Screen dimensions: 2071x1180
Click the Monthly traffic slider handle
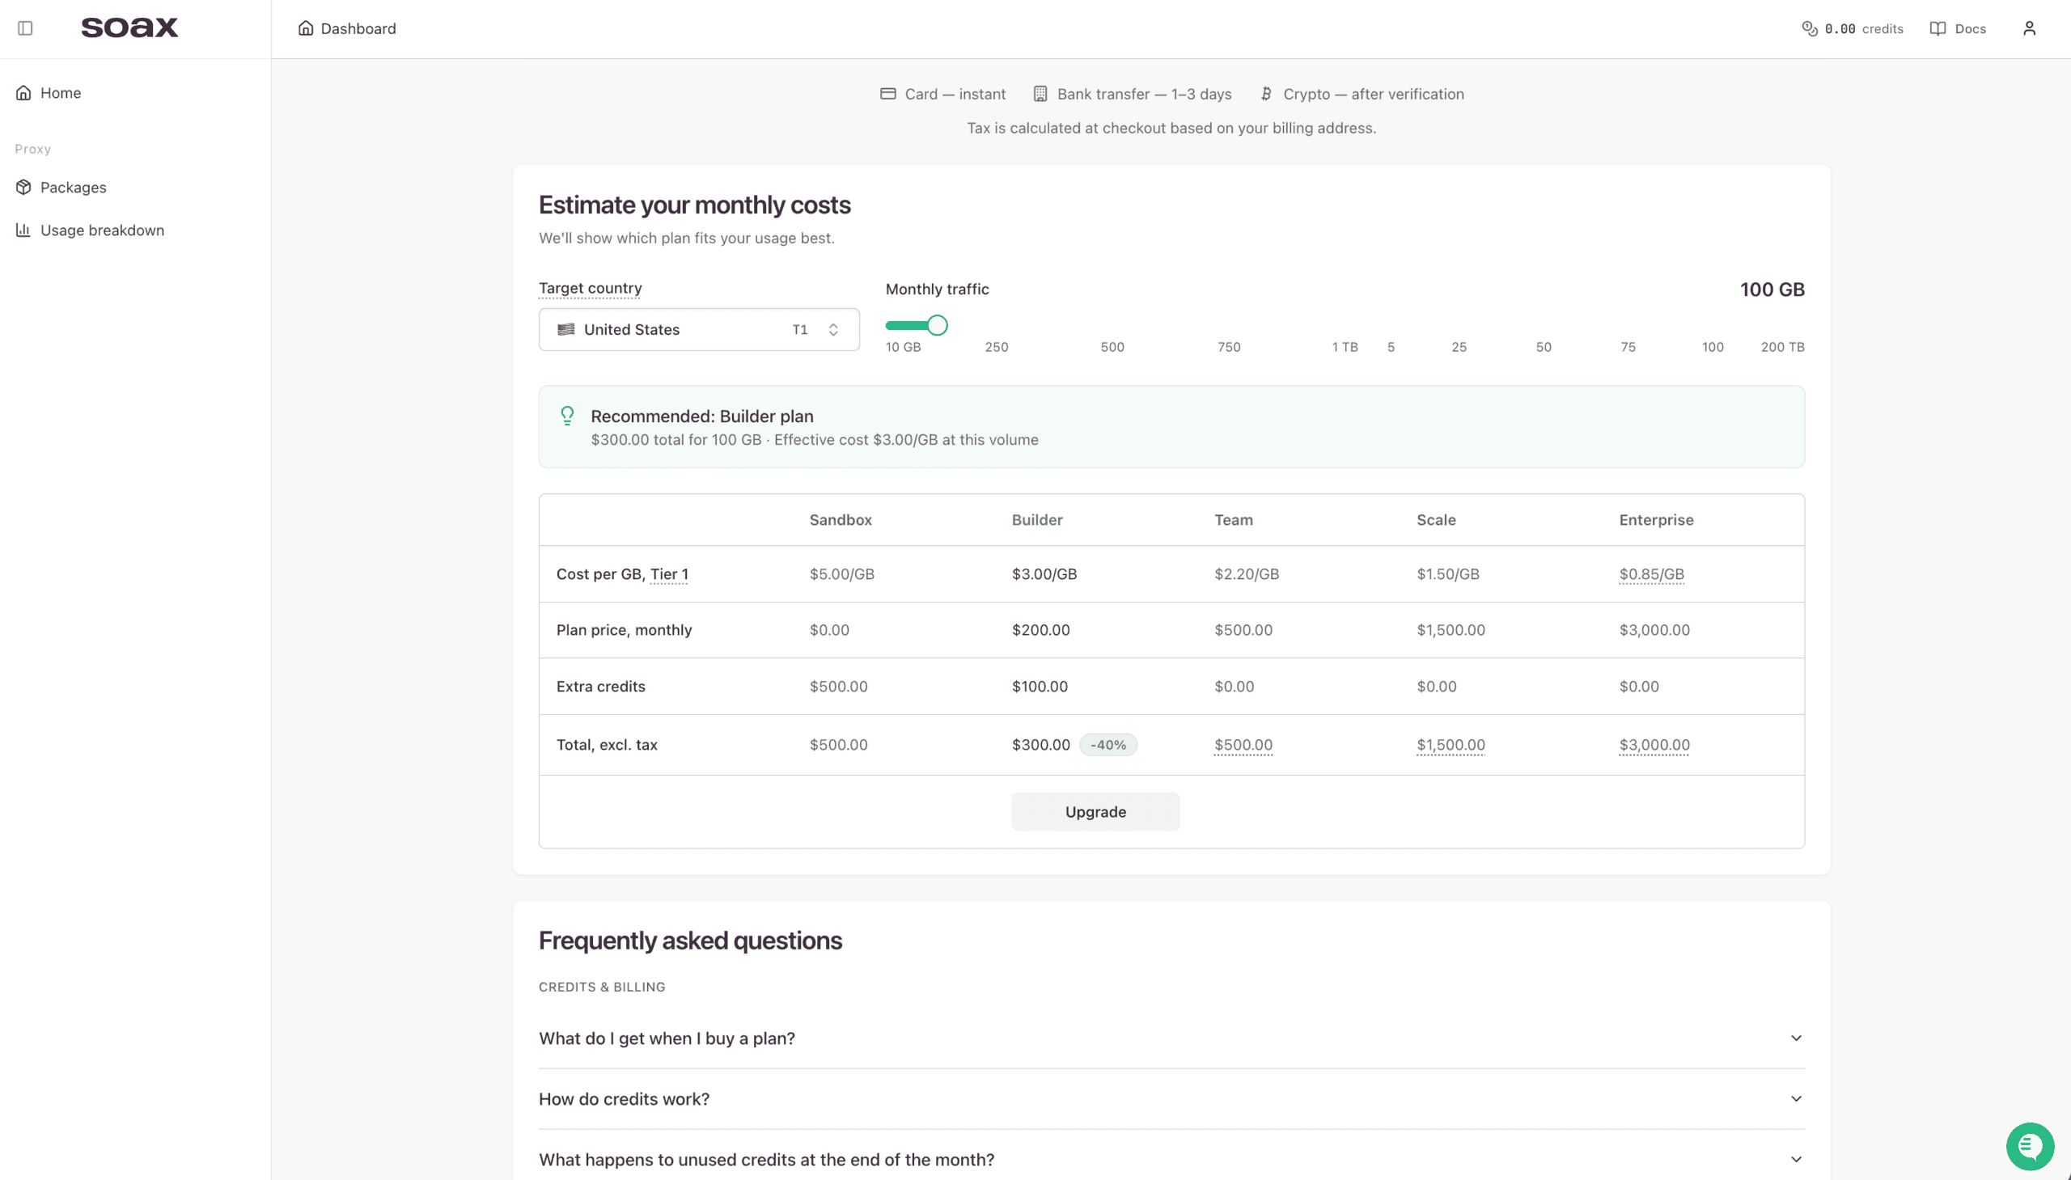tap(937, 326)
